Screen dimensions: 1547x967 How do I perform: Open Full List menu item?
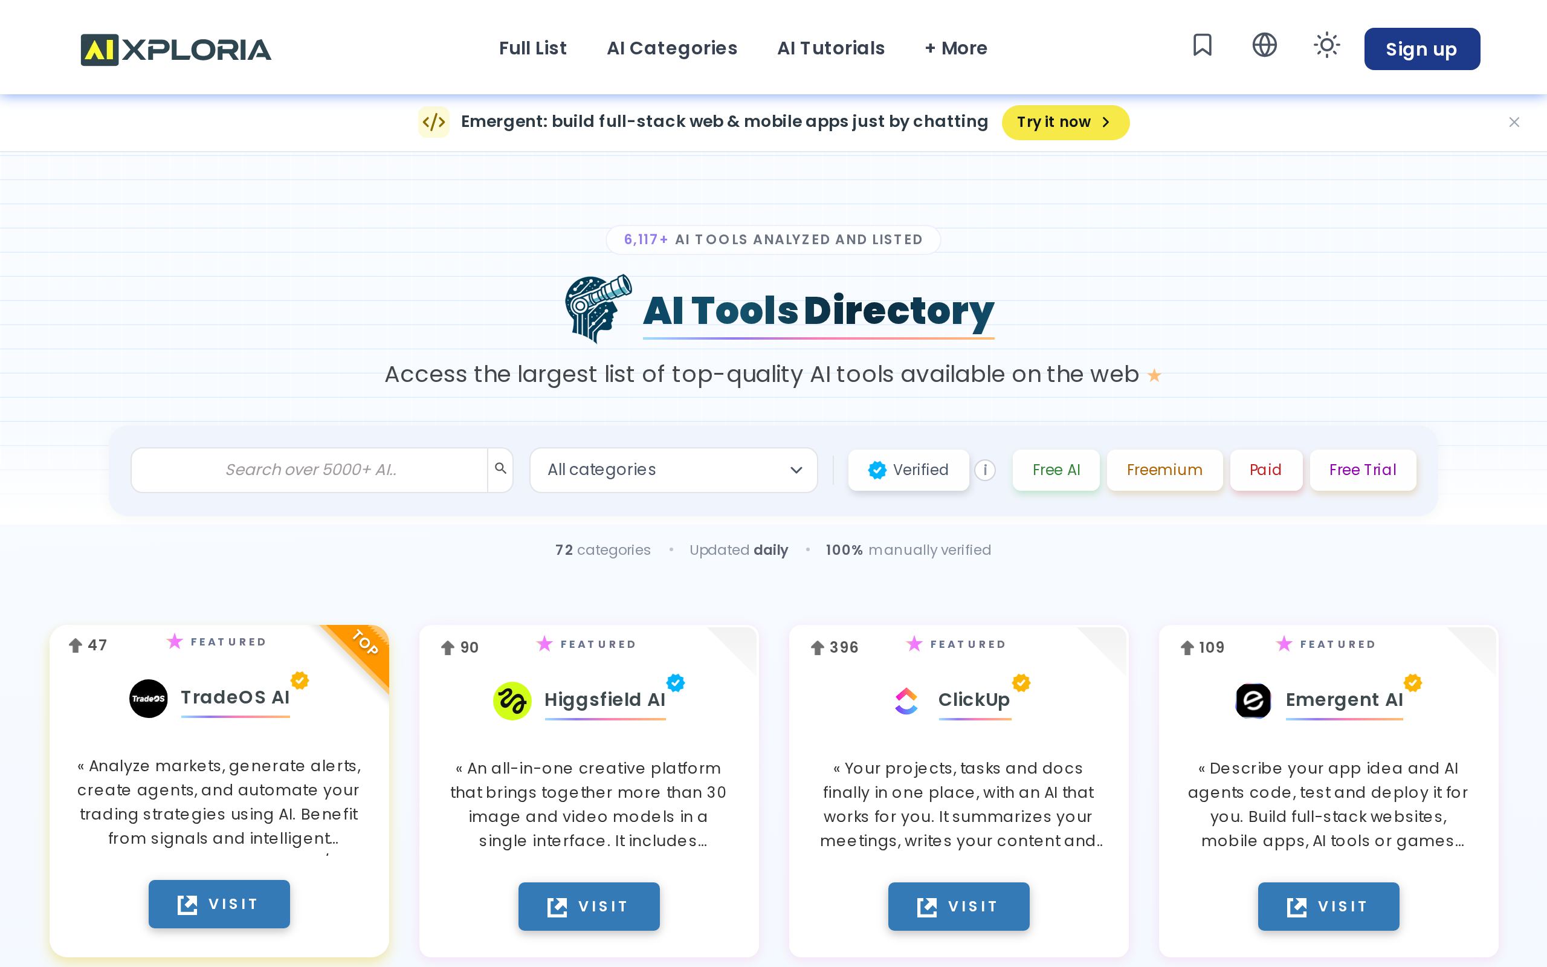click(532, 48)
